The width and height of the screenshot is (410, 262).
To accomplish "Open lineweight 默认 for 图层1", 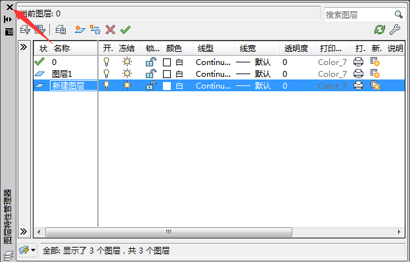I will pos(253,74).
